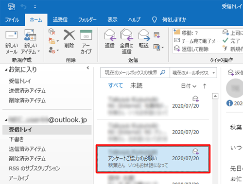The width and height of the screenshot is (243, 184).
Task: Select quick step 返信して削除
Action: [191, 49]
